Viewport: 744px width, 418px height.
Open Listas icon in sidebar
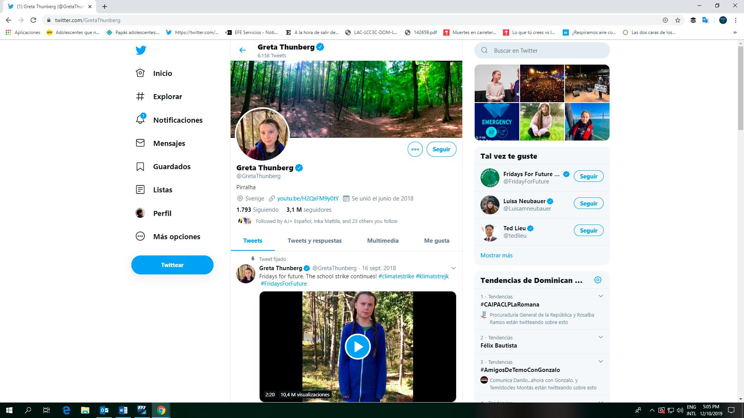(140, 190)
